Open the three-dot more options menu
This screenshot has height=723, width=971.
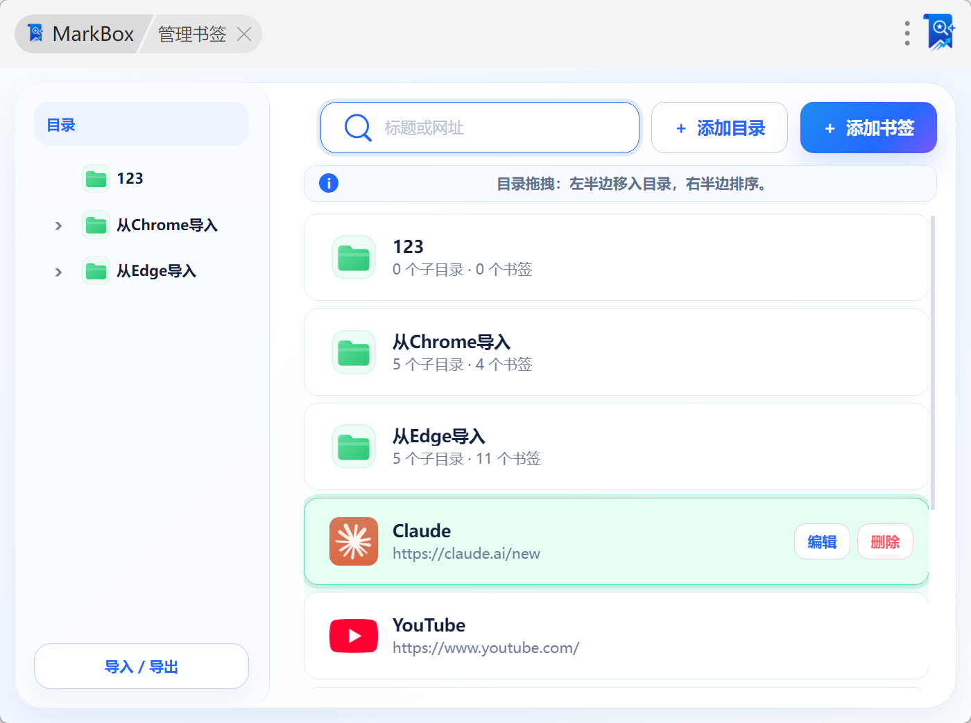(x=907, y=33)
